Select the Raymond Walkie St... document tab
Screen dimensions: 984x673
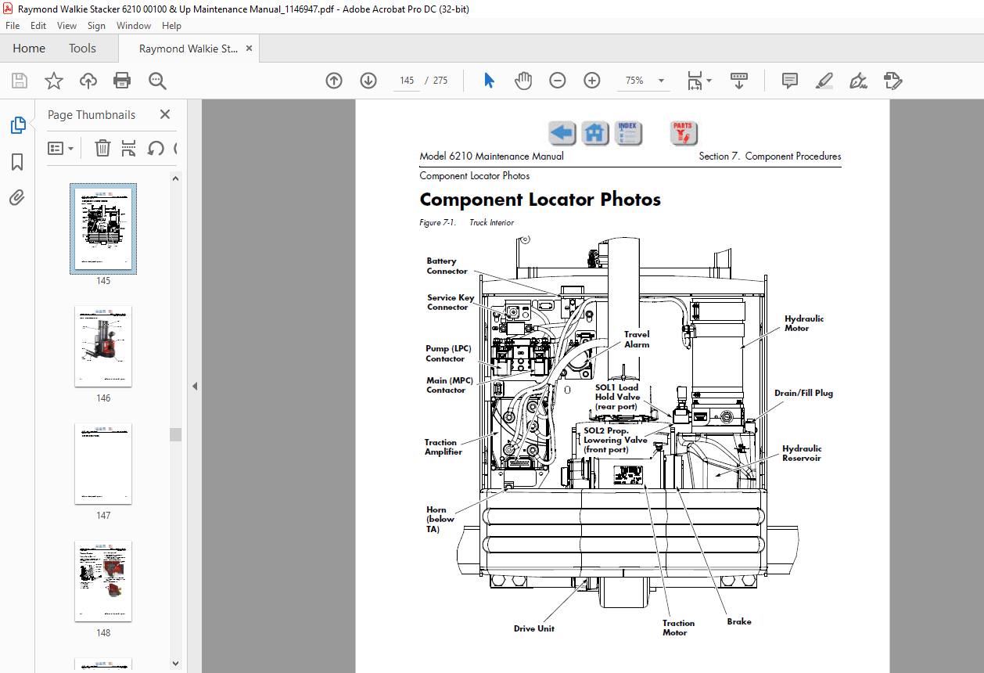(189, 49)
